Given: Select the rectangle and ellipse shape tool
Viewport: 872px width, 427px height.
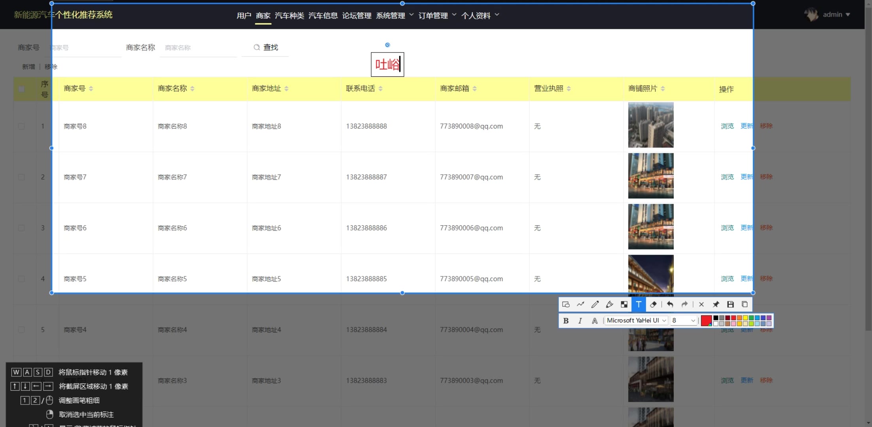Looking at the screenshot, I should click(566, 304).
